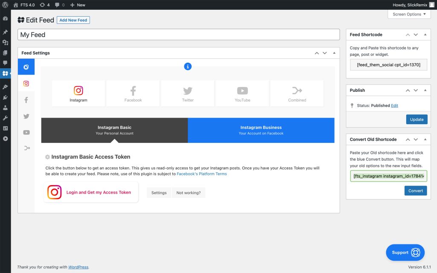
Task: Click the old shortcode input field
Action: tap(388, 176)
